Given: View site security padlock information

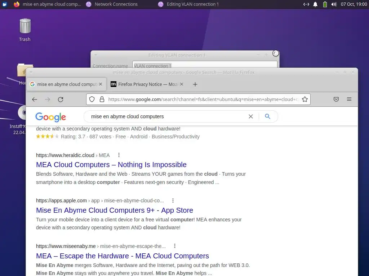Looking at the screenshot, I should click(x=102, y=99).
